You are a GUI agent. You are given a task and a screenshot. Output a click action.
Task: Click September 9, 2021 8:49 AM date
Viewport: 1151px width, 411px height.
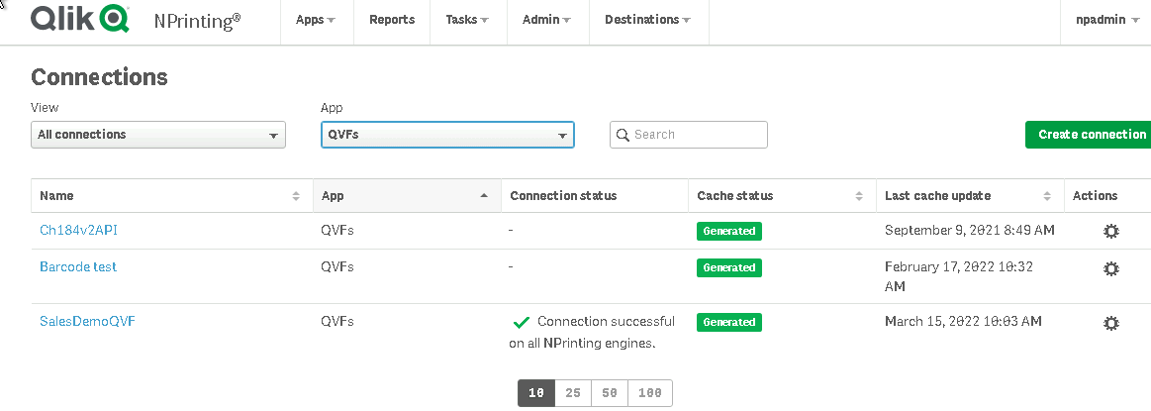(970, 231)
